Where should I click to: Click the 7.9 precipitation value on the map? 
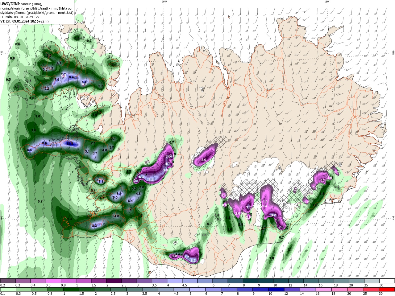57,80
